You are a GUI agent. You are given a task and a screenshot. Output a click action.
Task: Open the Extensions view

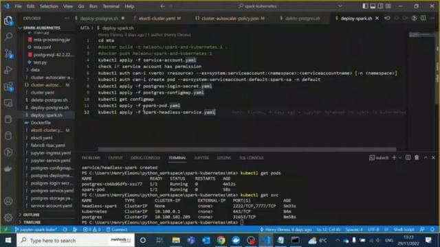tap(8, 86)
